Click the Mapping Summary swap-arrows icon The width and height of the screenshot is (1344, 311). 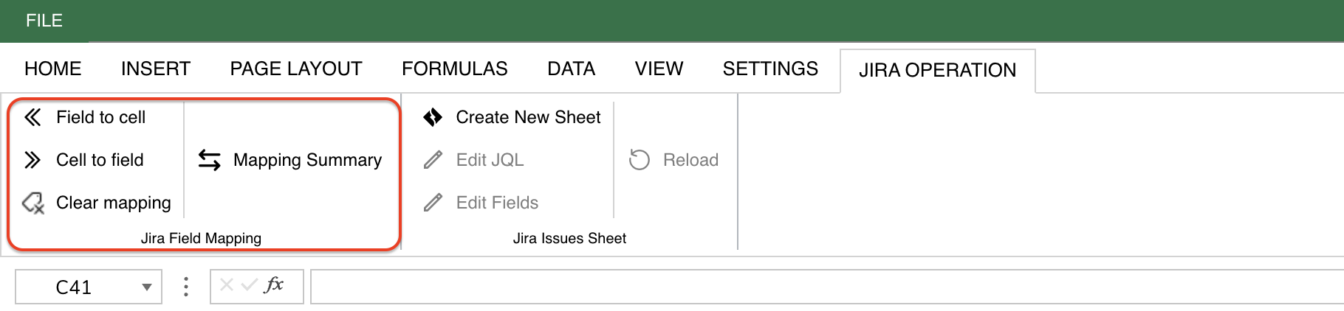point(210,160)
